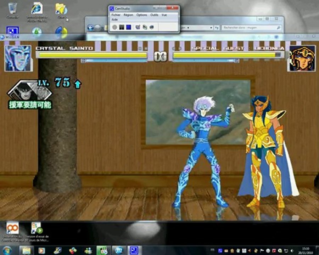Click the Special Guest opponent health bar
Viewport: 319px width, 255px height.
tap(228, 55)
